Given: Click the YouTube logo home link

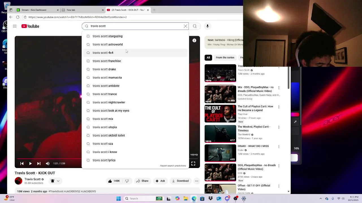Looking at the screenshot, I should click(30, 26).
